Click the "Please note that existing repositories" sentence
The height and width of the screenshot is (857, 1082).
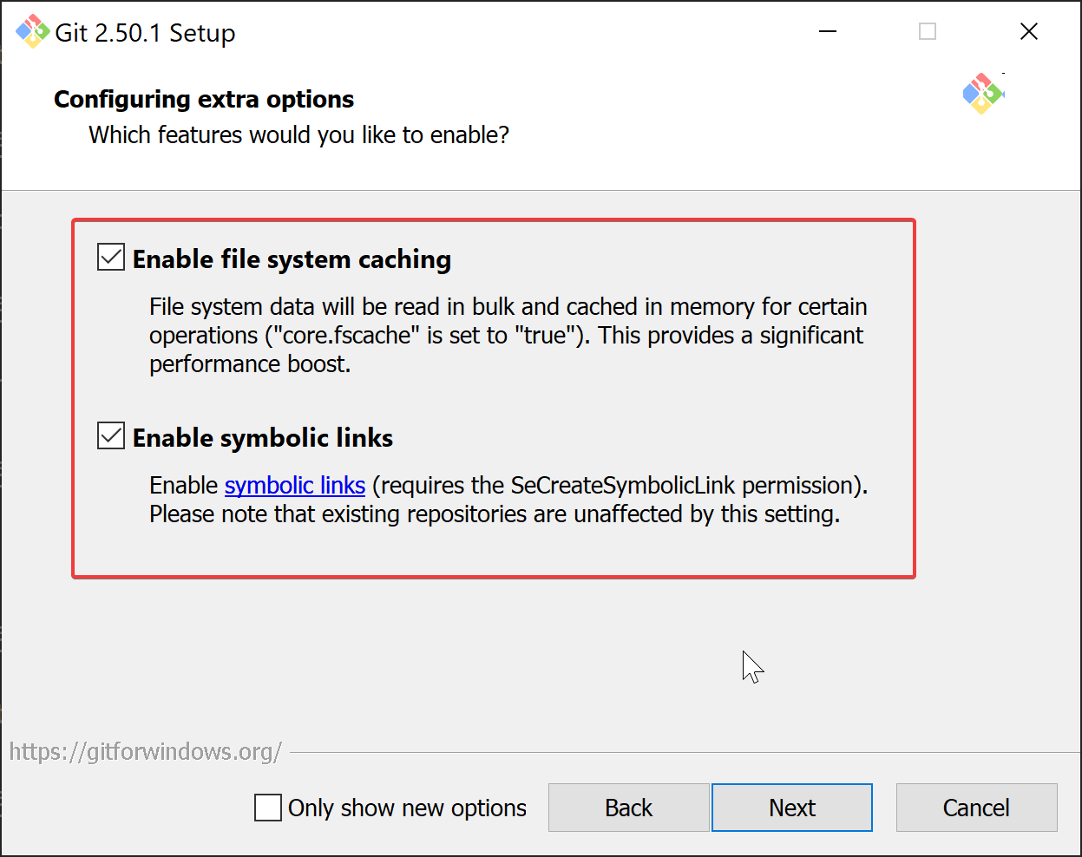[x=494, y=514]
